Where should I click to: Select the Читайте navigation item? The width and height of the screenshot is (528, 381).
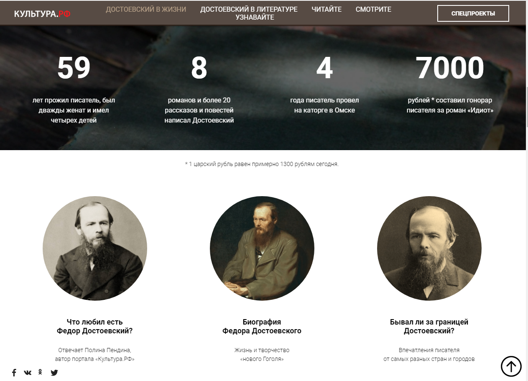(x=326, y=9)
